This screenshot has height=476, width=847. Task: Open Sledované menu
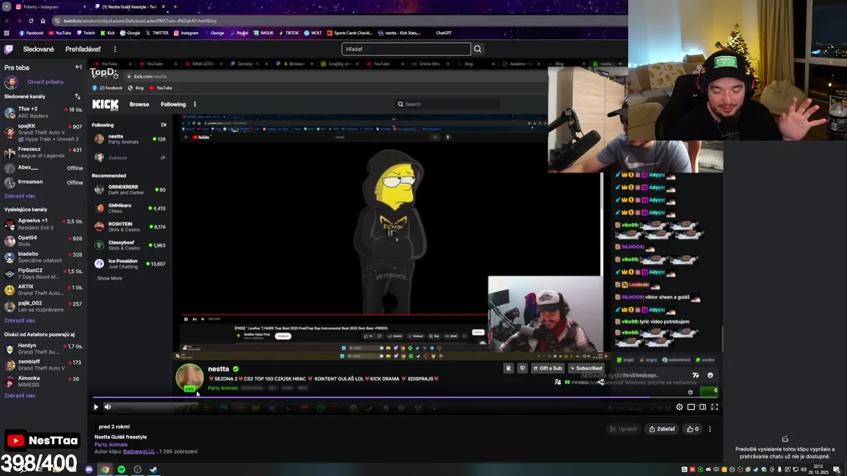[38, 49]
